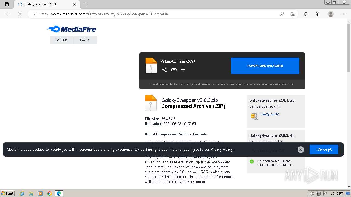Open a new tab with plus button
Image resolution: width=351 pixels, height=197 pixels.
pyautogui.click(x=86, y=4)
